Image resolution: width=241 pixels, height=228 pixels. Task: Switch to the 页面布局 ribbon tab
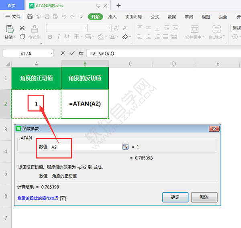[x=134, y=17]
